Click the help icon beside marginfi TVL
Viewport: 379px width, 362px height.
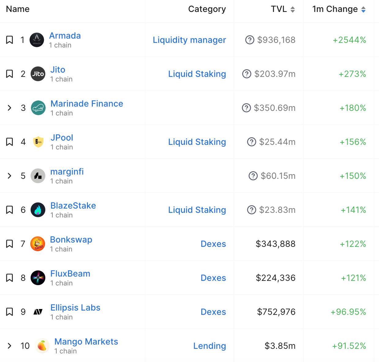pyautogui.click(x=253, y=176)
